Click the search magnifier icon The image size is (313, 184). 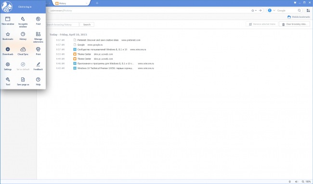pos(299,11)
